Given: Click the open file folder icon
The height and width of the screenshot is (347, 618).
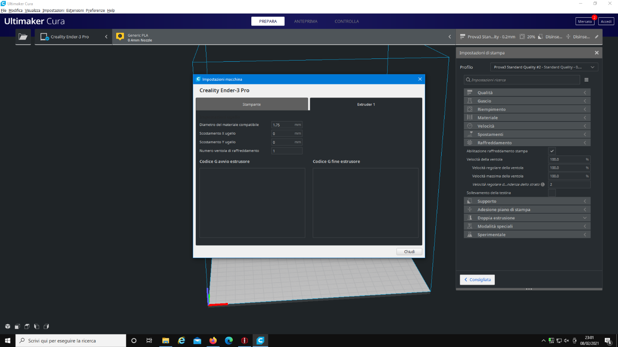Looking at the screenshot, I should click(23, 37).
